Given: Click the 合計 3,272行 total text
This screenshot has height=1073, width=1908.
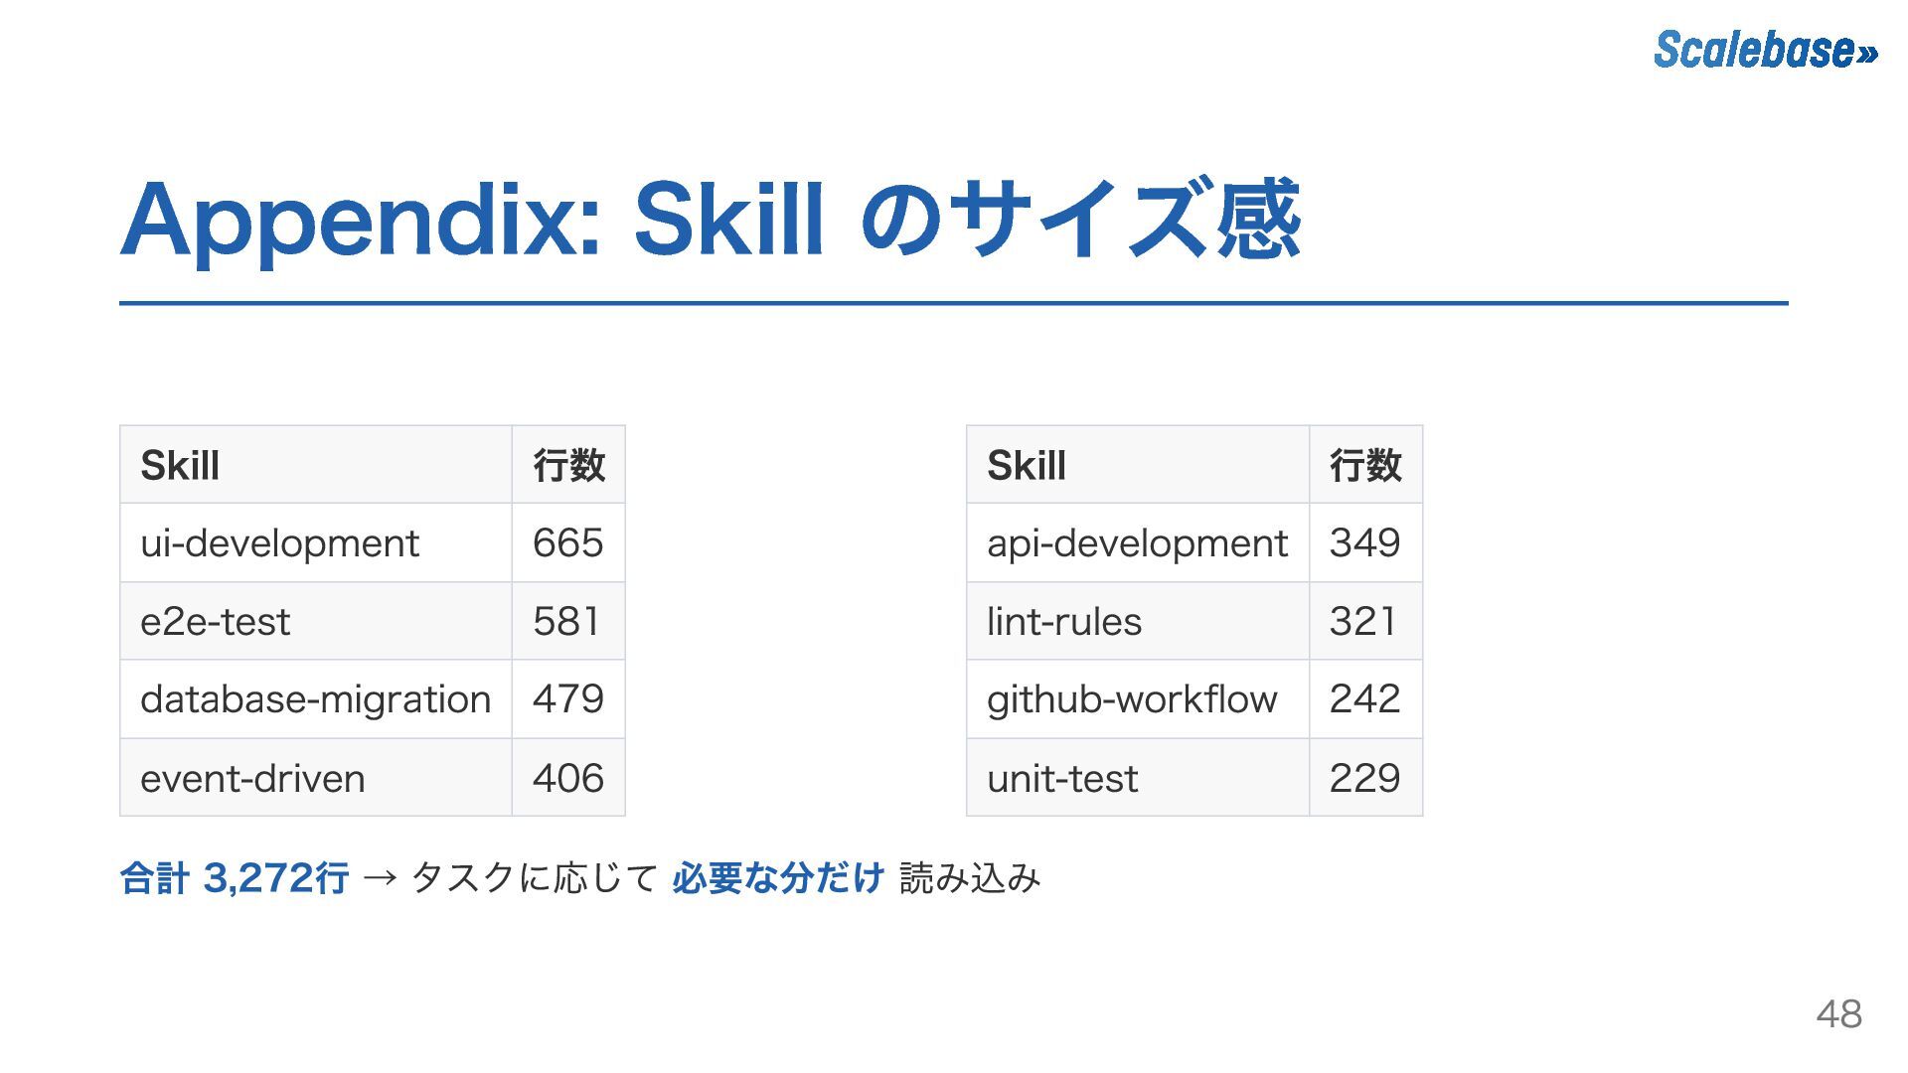Looking at the screenshot, I should pos(235,878).
